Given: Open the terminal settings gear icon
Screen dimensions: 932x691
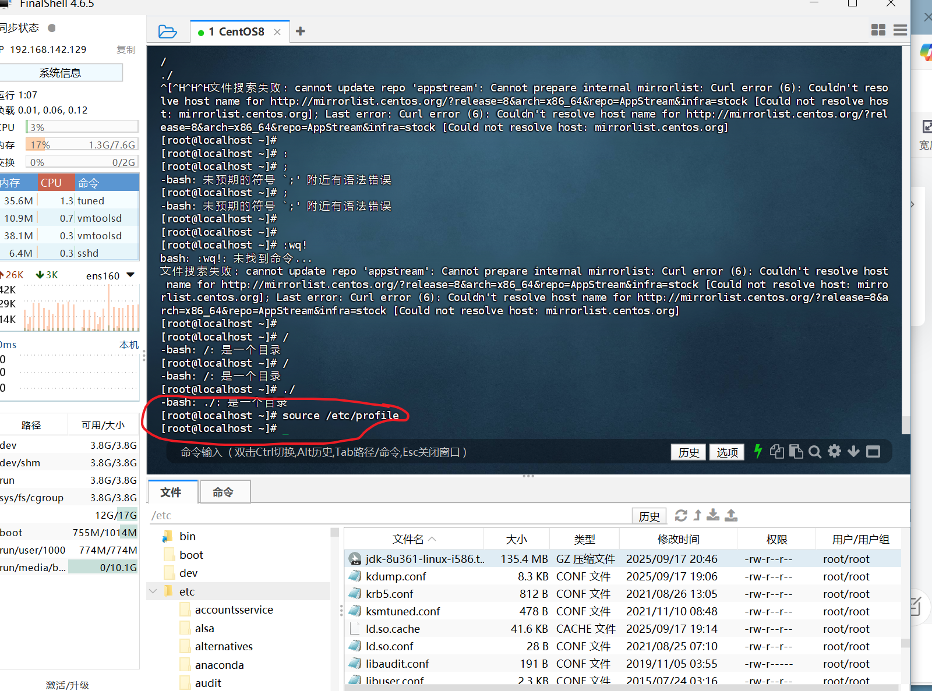Looking at the screenshot, I should [835, 451].
